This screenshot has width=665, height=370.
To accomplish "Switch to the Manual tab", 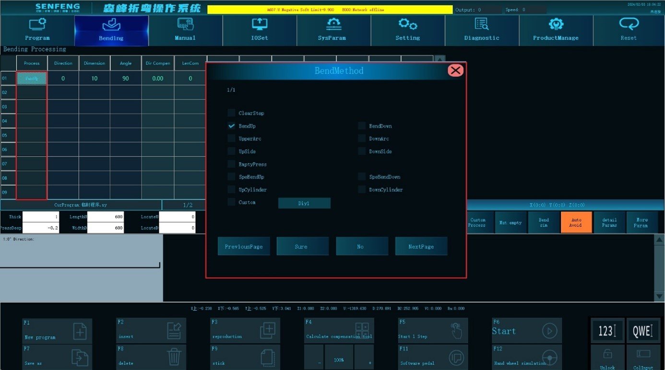I will click(x=185, y=30).
